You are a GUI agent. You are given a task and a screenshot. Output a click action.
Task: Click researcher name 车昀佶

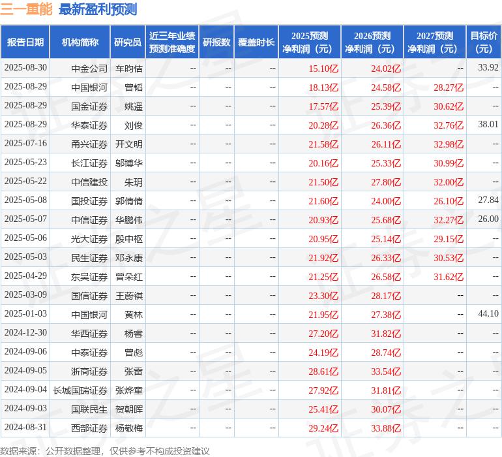pos(129,69)
